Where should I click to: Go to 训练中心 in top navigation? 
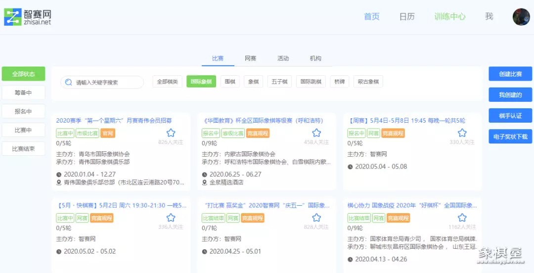pos(449,16)
